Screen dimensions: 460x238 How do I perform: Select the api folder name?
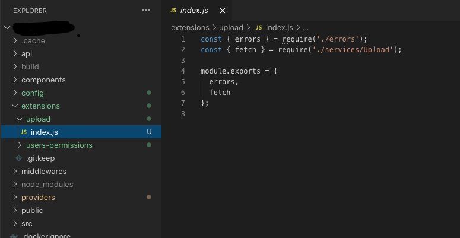point(27,54)
